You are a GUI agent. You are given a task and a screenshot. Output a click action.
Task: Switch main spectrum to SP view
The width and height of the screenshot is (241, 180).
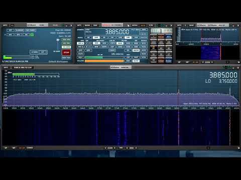(6, 148)
